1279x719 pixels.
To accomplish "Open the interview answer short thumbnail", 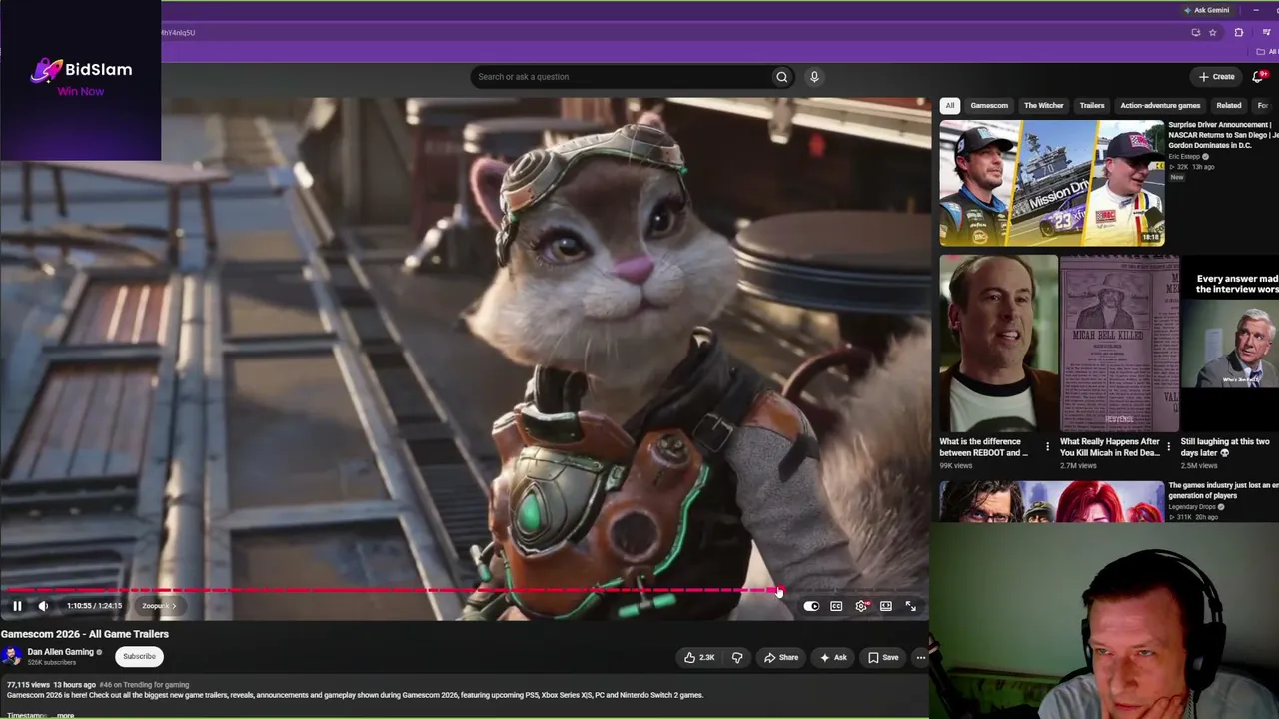I will [x=1230, y=343].
